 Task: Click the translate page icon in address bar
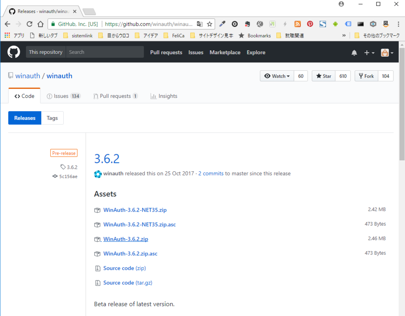[x=200, y=24]
